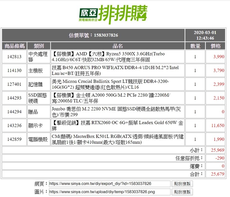
Task: Click the CM MasterBox K501L RGB product name
Action: click(118, 139)
